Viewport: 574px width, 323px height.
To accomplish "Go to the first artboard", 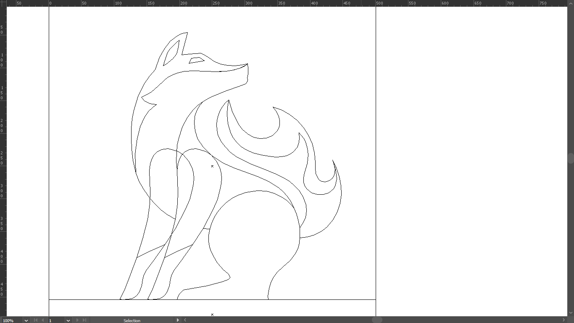I will [x=36, y=320].
